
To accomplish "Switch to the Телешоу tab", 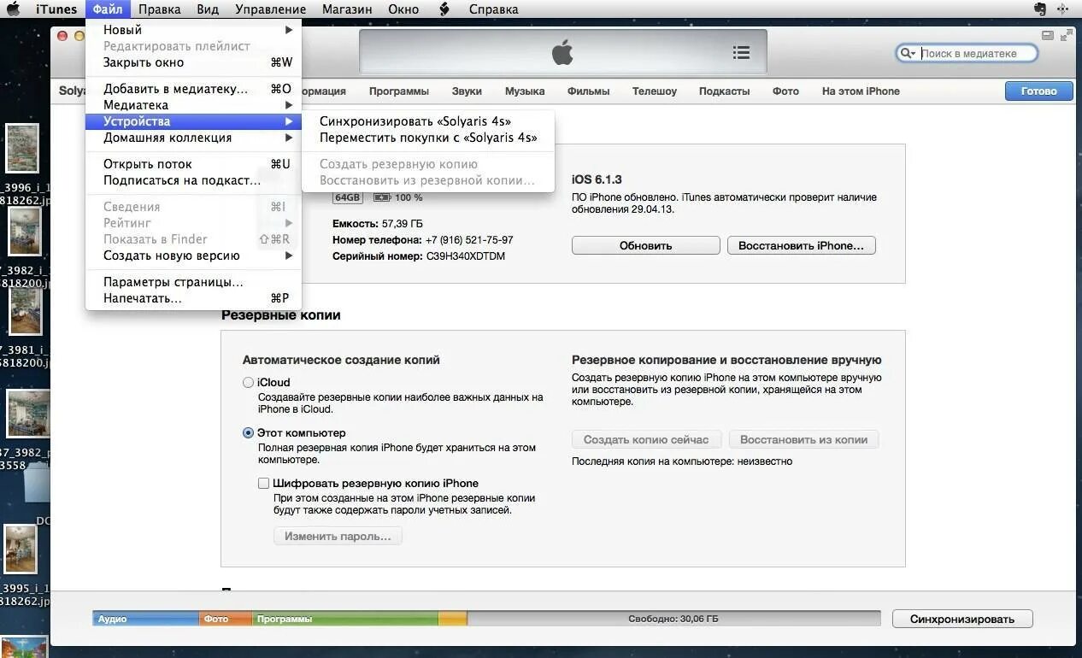I will (655, 91).
